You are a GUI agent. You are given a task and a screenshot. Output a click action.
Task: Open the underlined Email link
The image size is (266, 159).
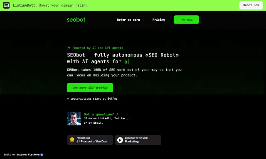coord(97,123)
